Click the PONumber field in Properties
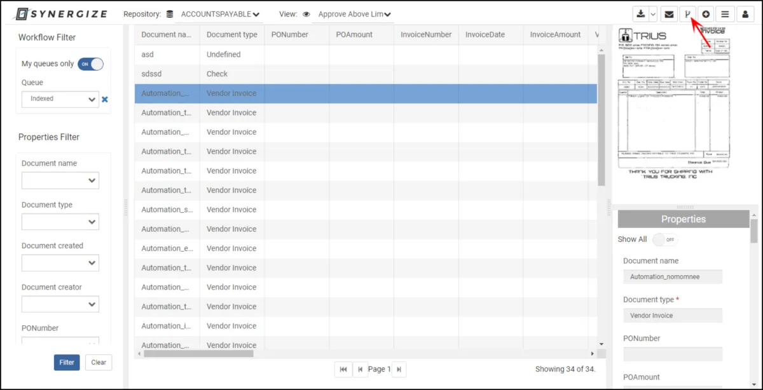 pos(673,354)
